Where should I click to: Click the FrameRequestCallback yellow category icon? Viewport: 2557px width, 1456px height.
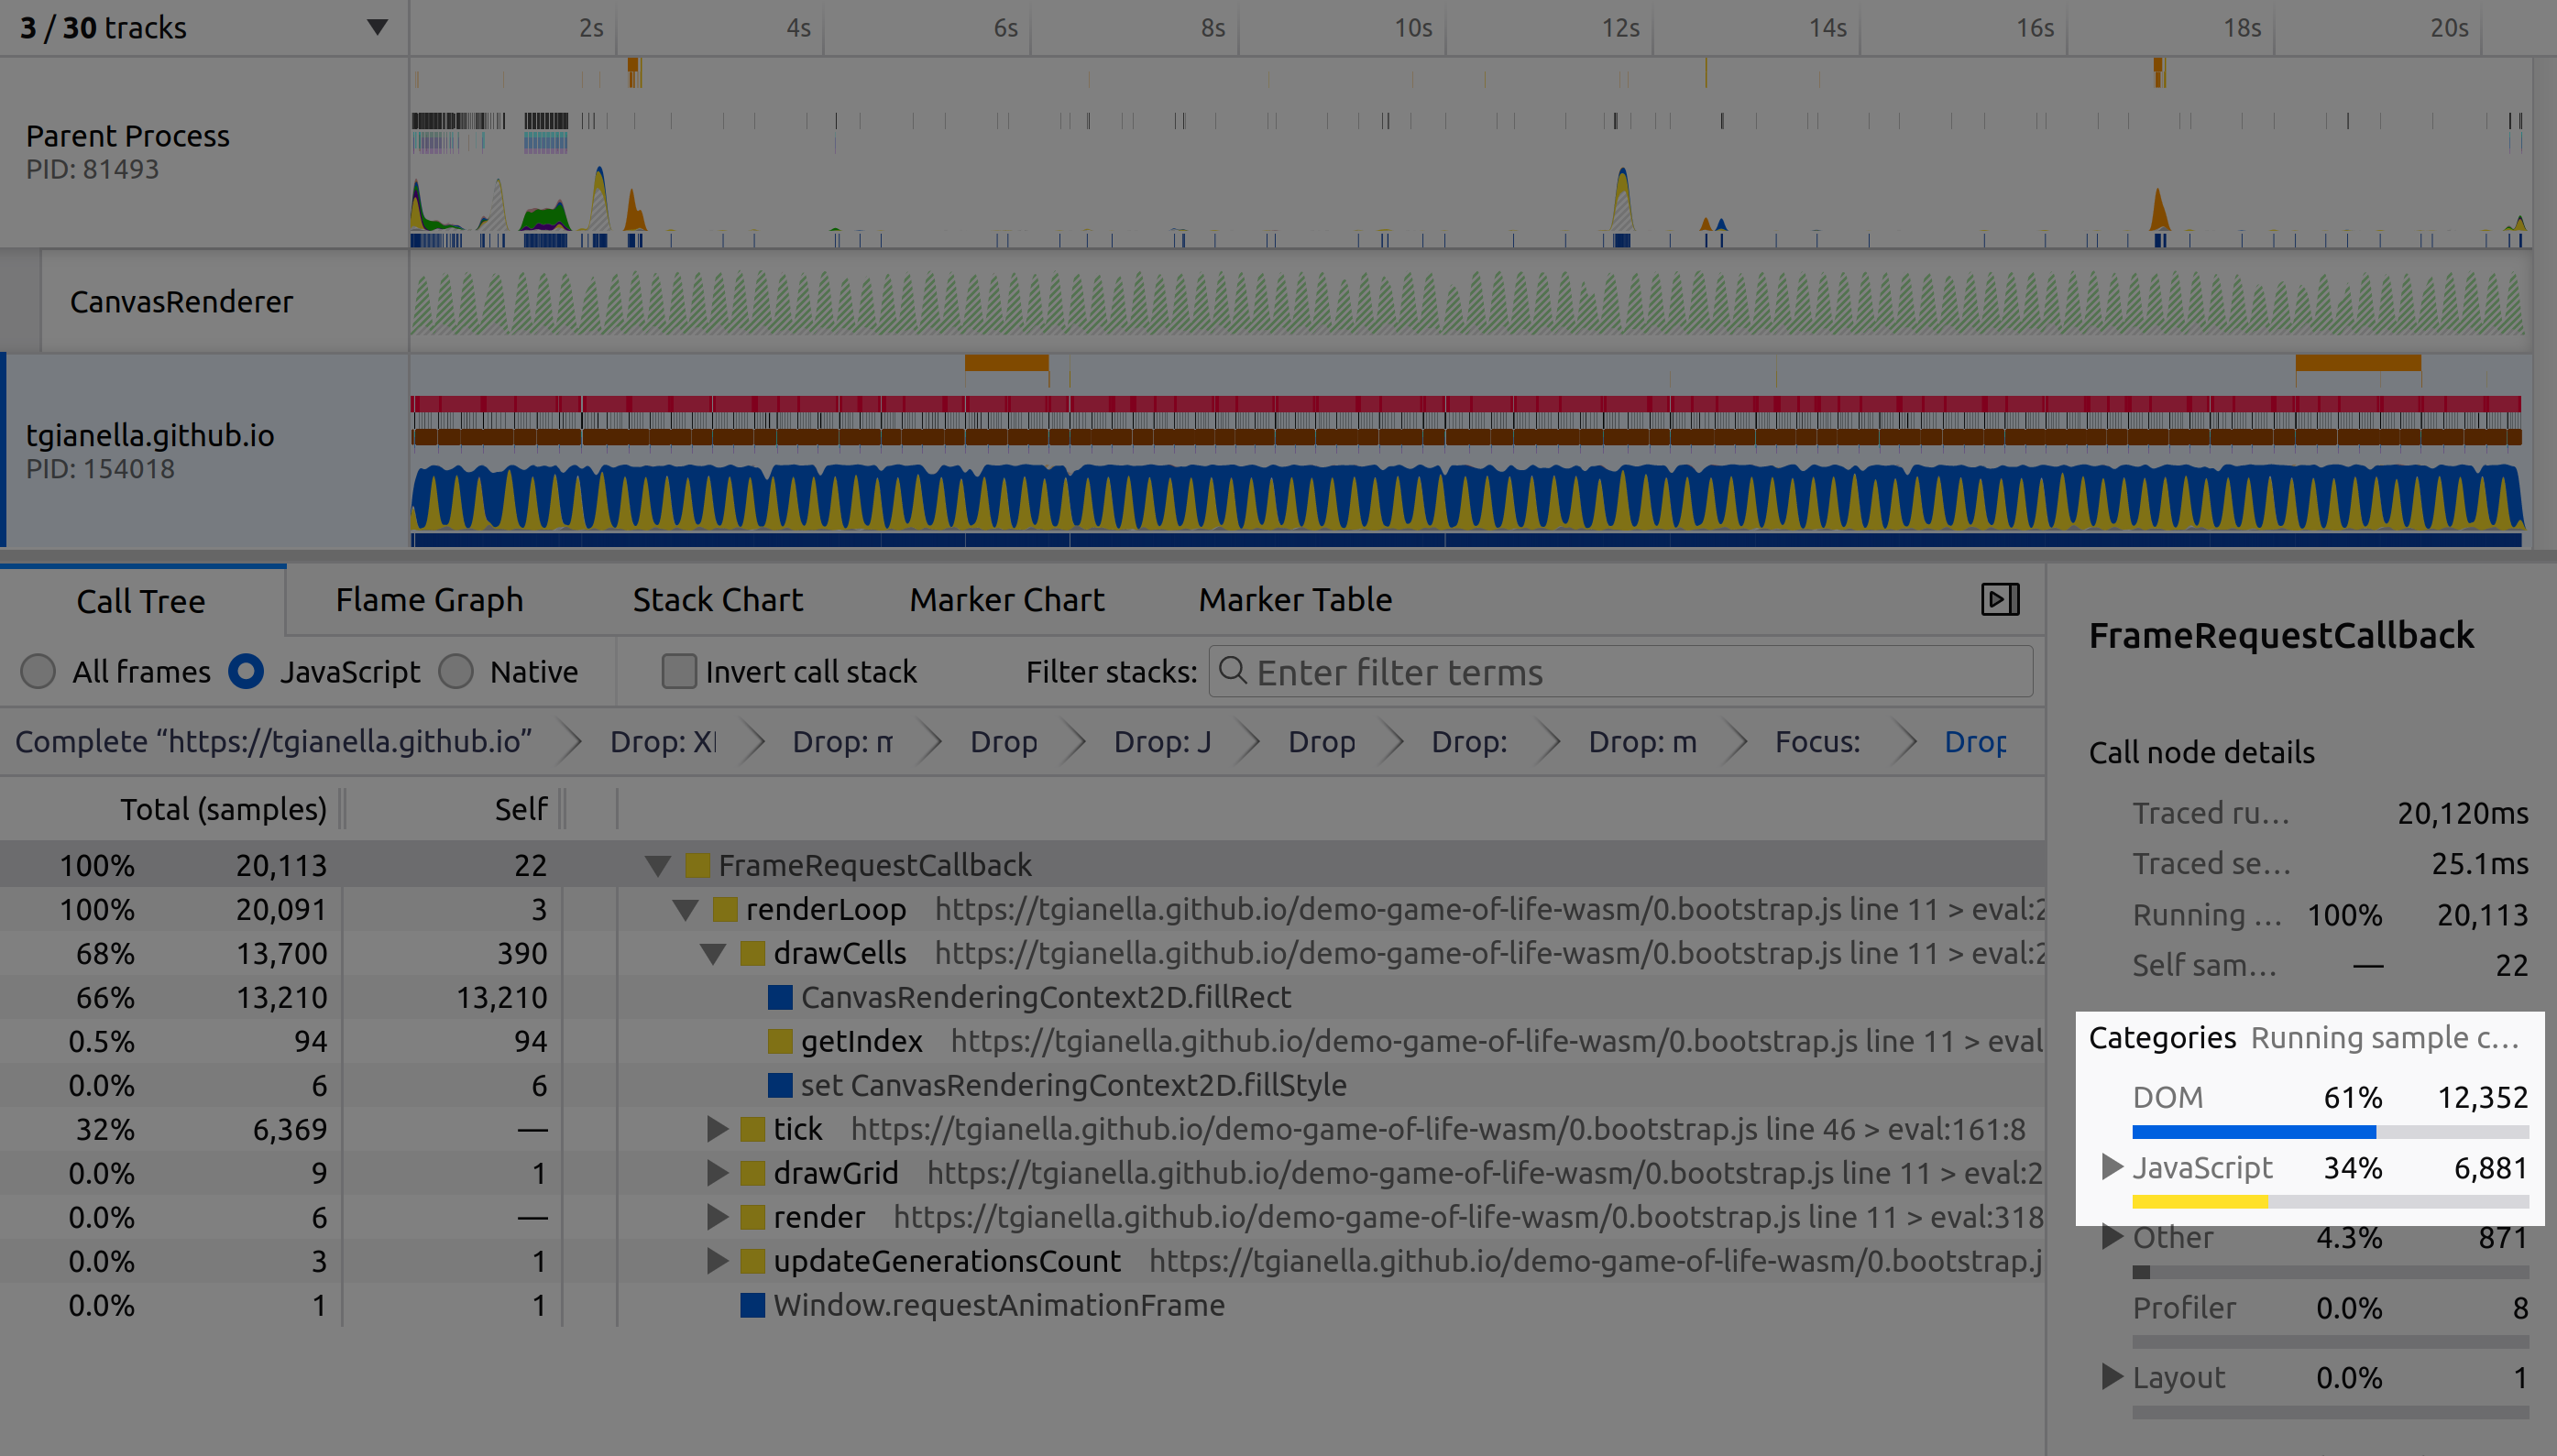pos(698,865)
